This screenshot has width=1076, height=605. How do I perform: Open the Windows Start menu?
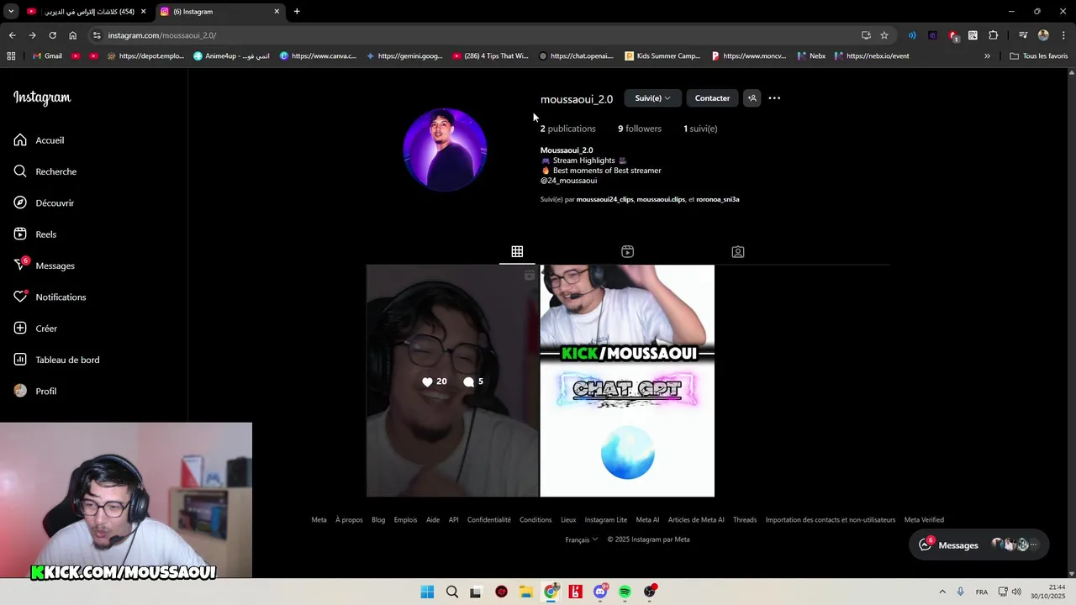click(427, 592)
